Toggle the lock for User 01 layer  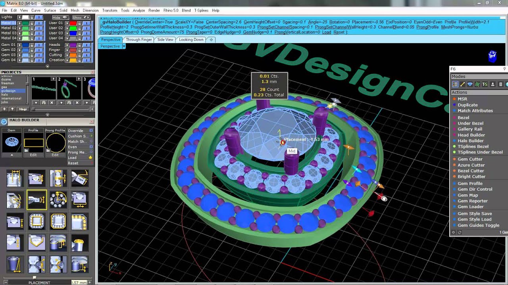point(79,23)
